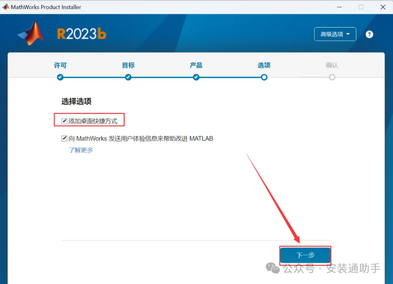Click the 确认 step circle marker

332,77
